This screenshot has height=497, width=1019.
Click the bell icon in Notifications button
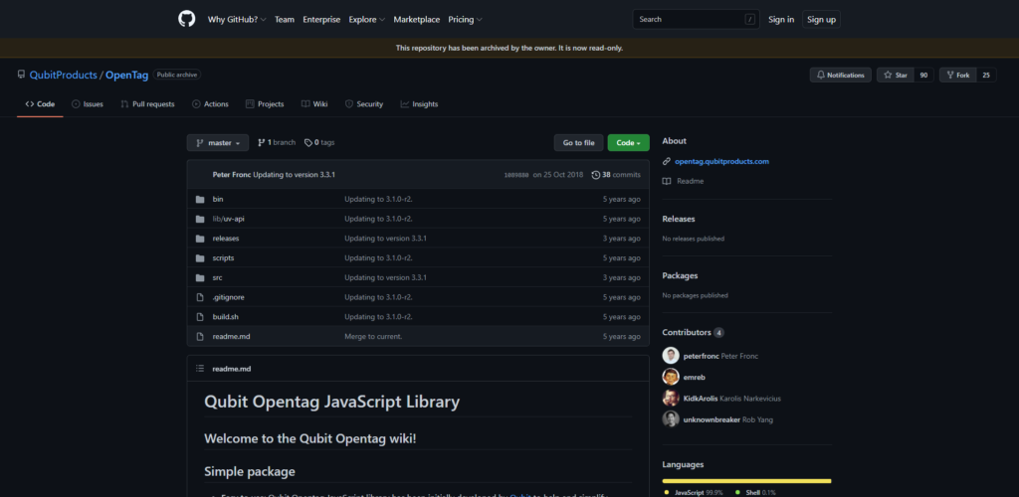821,76
